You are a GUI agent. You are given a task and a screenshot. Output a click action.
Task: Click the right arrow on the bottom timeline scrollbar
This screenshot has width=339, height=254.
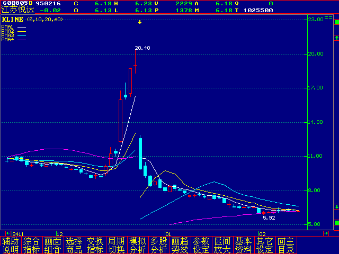click(x=326, y=233)
